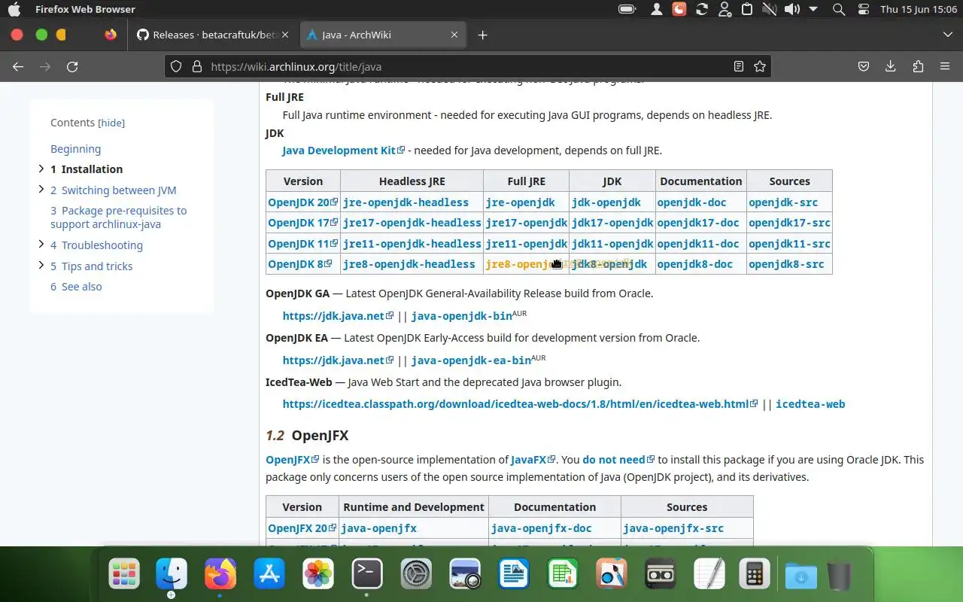Hide the Contents sidebar via [hide]
The width and height of the screenshot is (963, 602).
111,123
